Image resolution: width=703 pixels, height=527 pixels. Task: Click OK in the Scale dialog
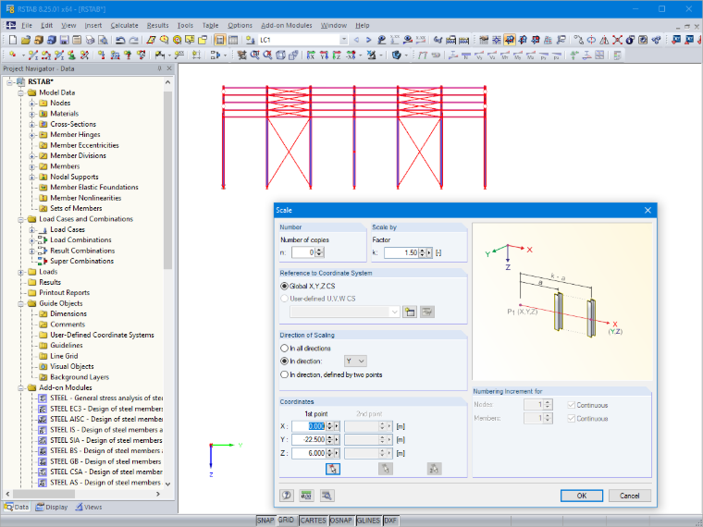coord(582,496)
